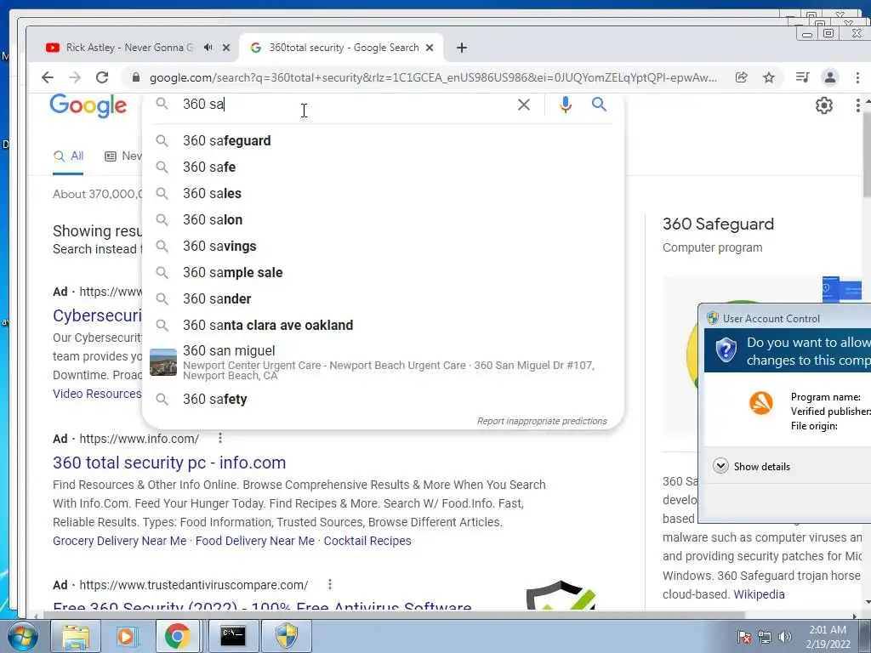Follow the 'Cocktail Recipes' link
The height and width of the screenshot is (653, 871).
click(367, 541)
